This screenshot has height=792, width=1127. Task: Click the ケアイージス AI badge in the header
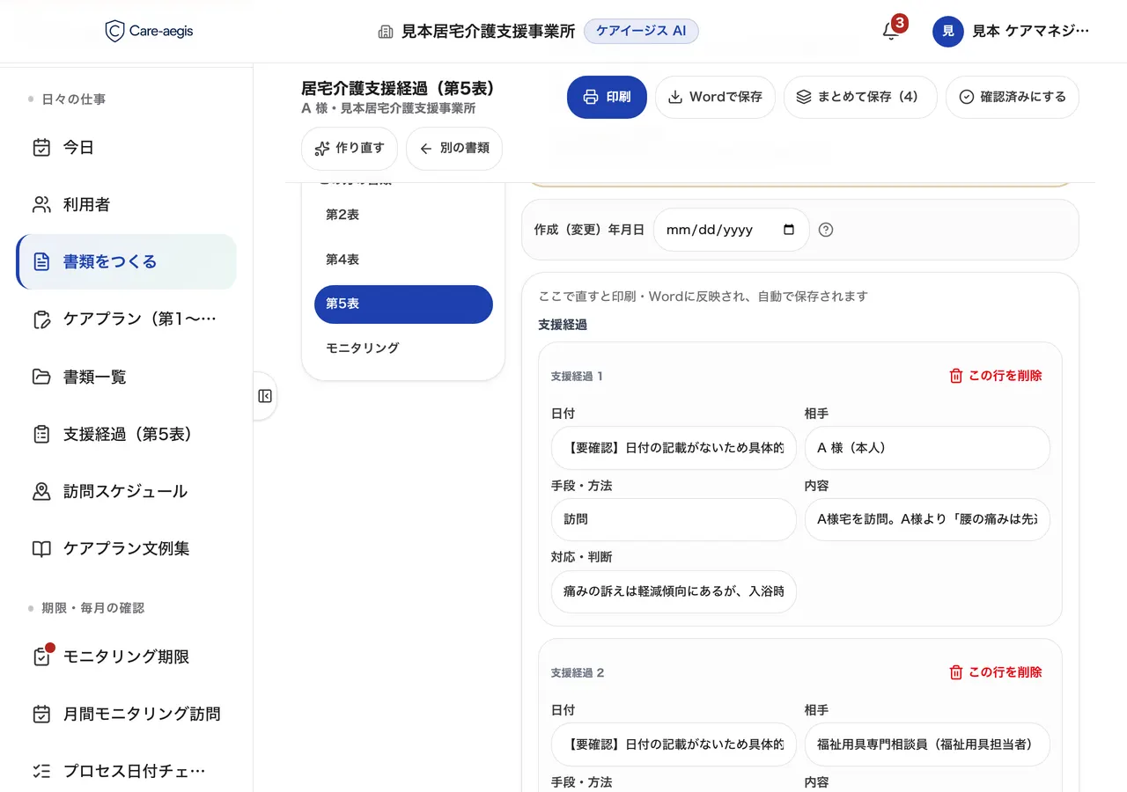click(x=641, y=31)
